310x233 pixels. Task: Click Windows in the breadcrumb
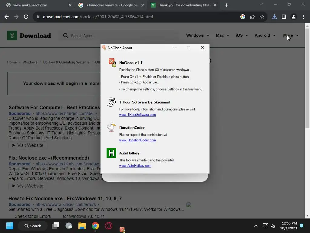30,62
